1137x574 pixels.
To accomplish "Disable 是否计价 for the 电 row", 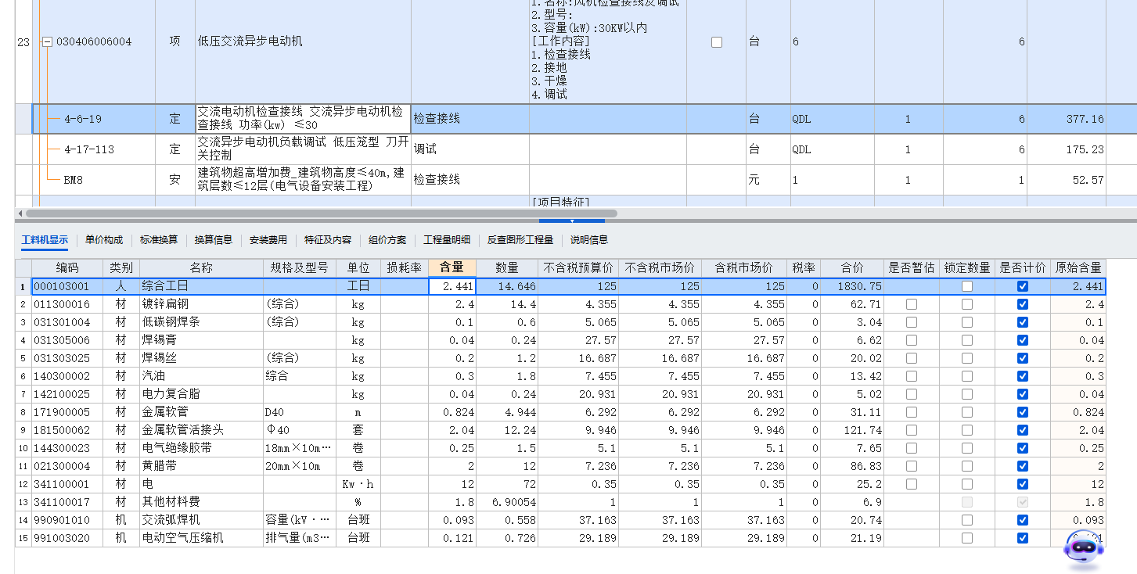I will click(1023, 484).
